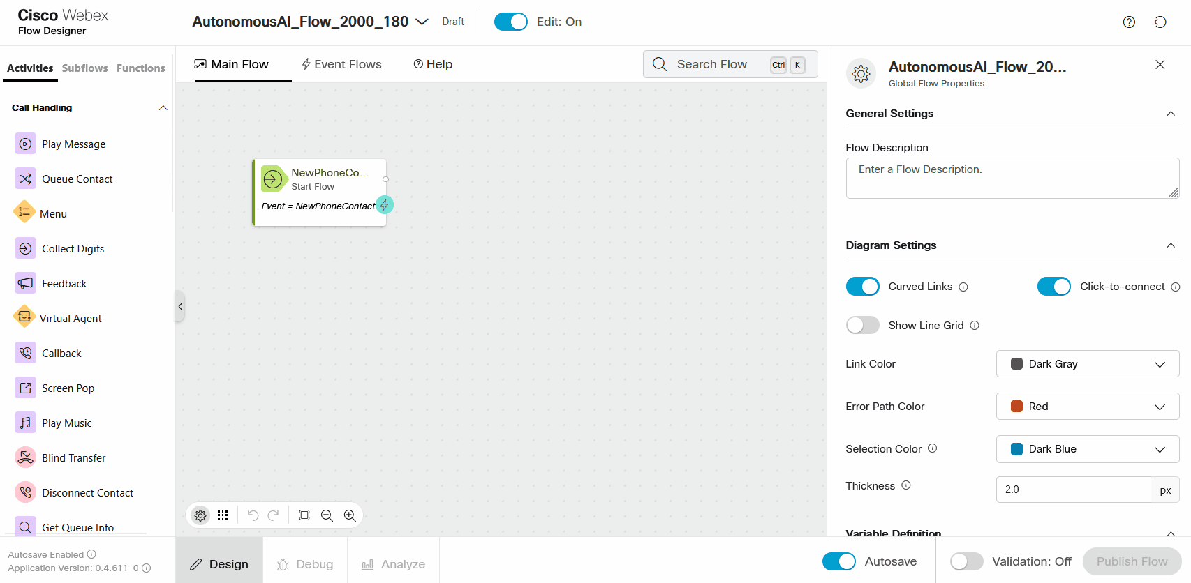Collapse the Call Handling section
The image size is (1191, 583).
click(163, 108)
